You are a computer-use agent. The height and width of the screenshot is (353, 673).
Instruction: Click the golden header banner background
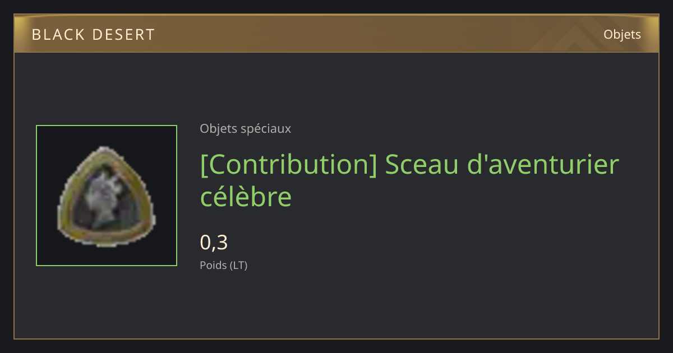pos(336,34)
